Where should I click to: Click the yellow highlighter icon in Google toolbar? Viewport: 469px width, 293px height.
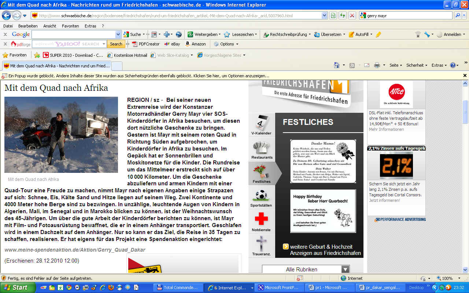click(378, 34)
